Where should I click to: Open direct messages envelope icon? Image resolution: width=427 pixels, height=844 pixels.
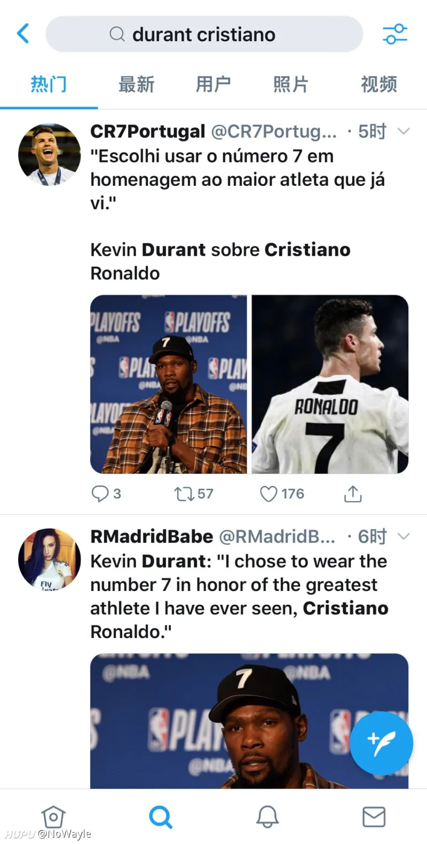(x=374, y=817)
